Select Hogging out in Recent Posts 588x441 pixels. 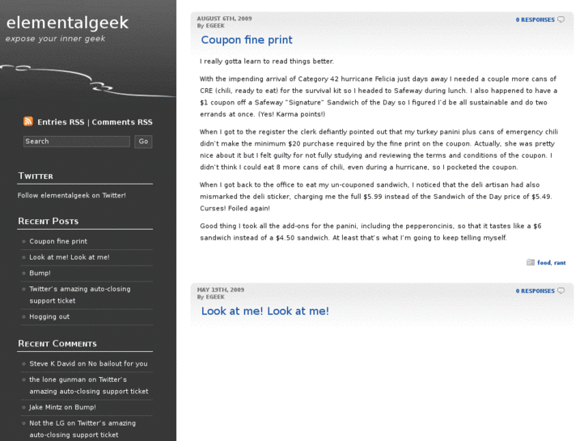coord(49,316)
